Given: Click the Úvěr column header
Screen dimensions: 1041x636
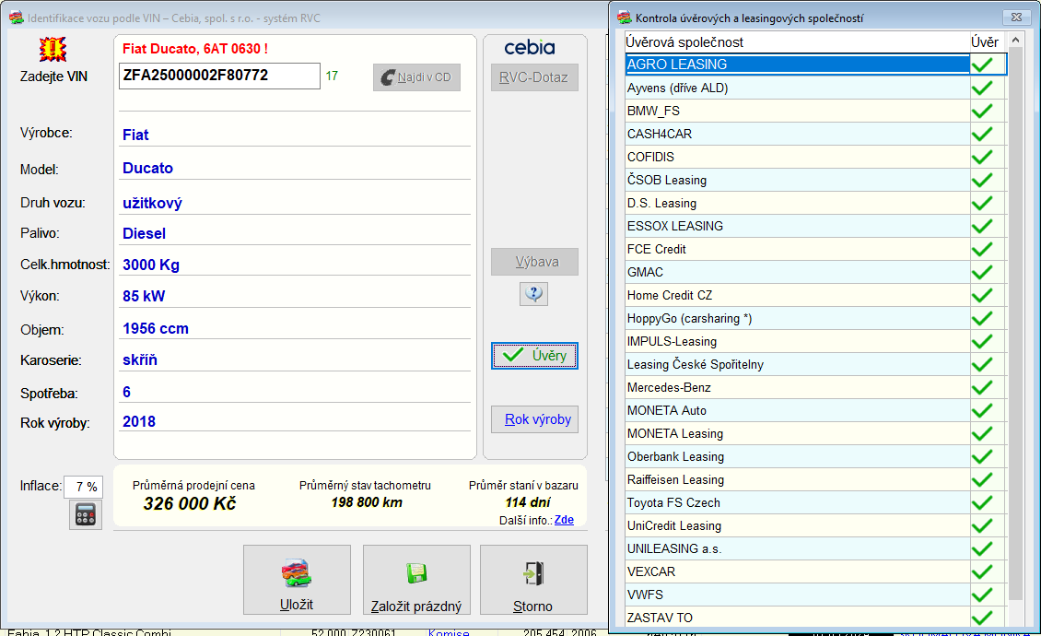Looking at the screenshot, I should point(988,41).
